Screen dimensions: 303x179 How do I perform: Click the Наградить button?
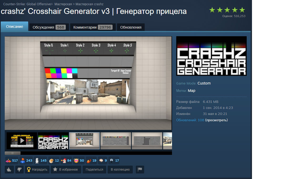(37, 170)
